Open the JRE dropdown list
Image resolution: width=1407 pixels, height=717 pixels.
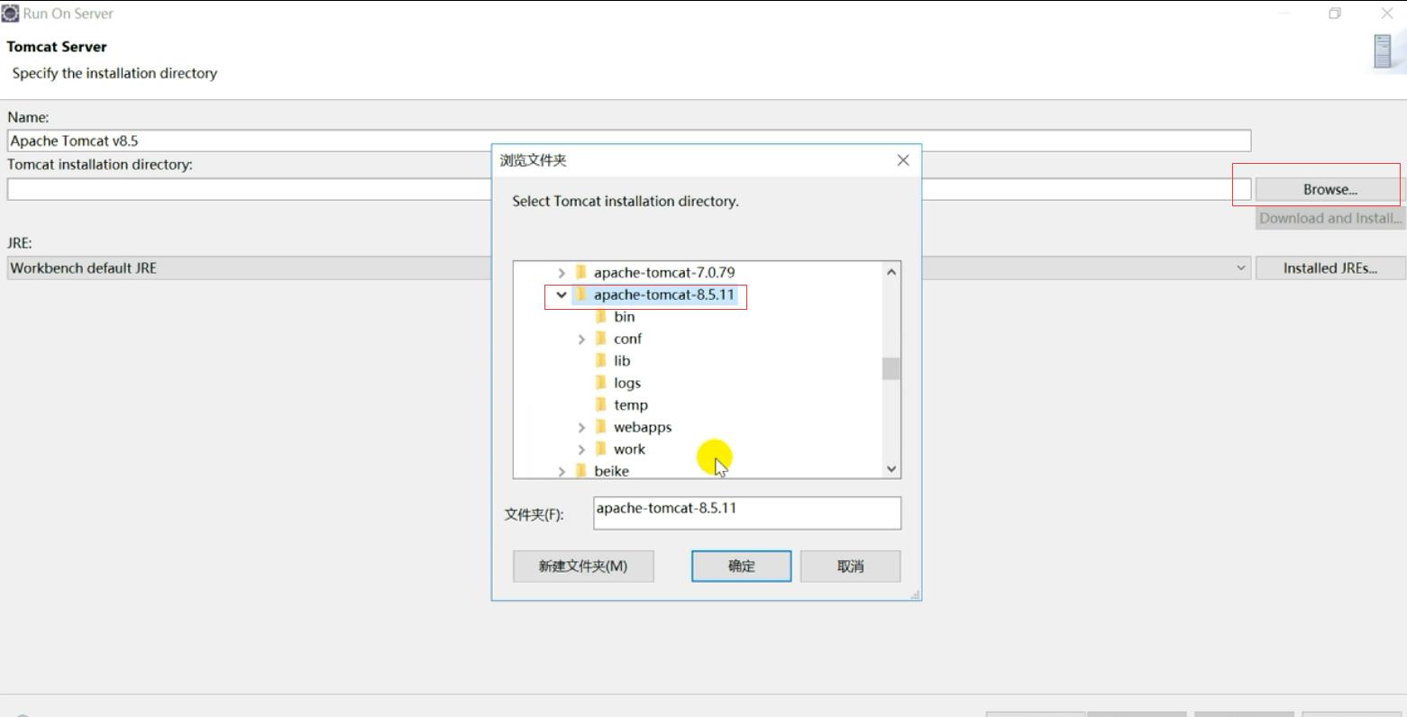[1240, 268]
